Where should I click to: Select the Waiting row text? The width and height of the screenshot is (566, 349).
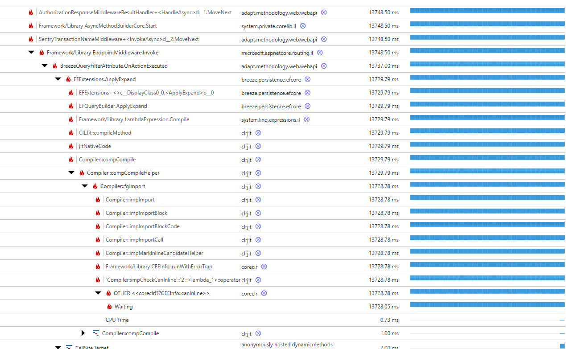pos(124,307)
